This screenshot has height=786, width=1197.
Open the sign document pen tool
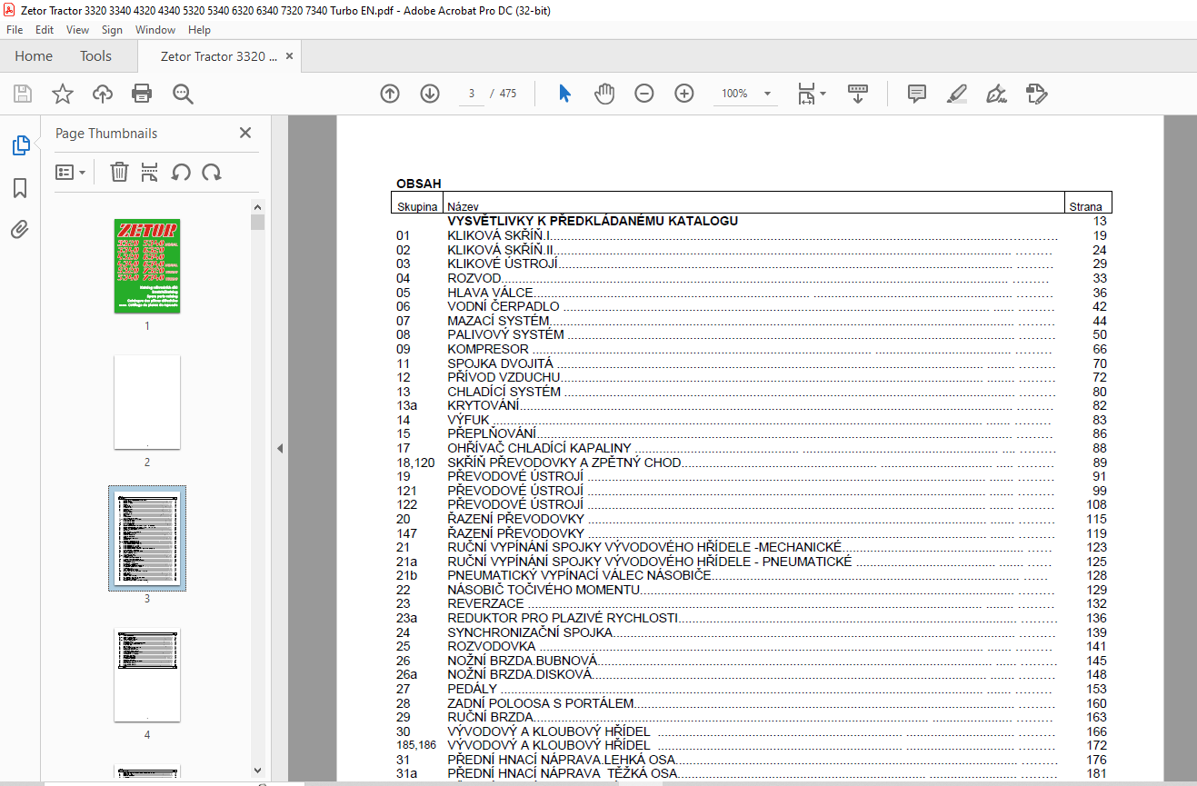[x=997, y=94]
